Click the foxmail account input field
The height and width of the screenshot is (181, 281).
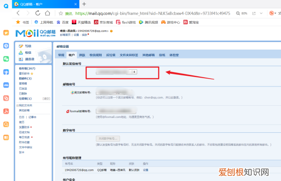116,111
